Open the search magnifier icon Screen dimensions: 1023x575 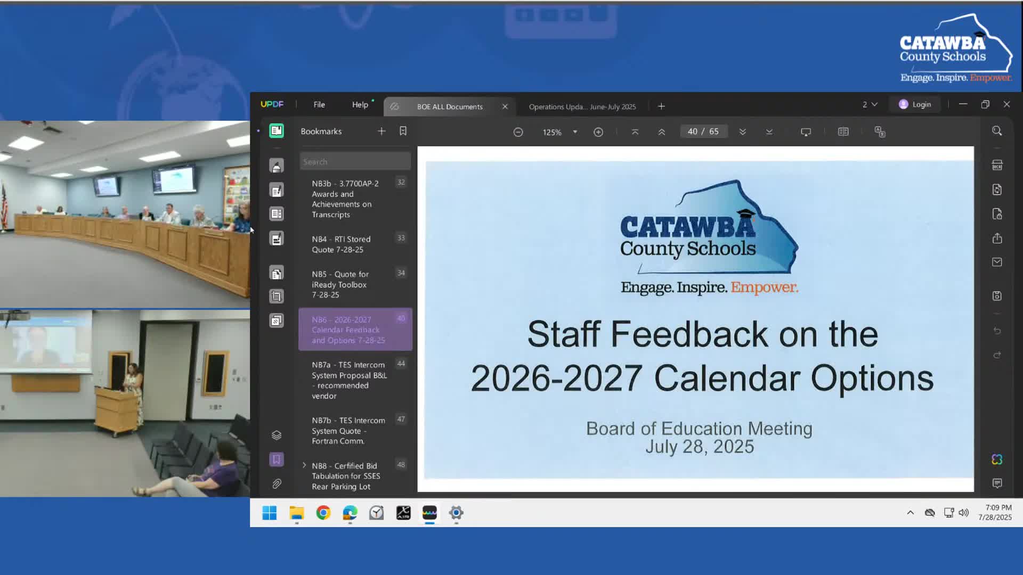tap(997, 131)
